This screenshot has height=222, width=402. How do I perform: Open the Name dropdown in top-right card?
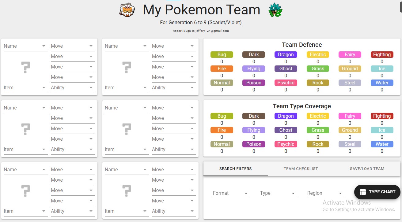coord(127,46)
